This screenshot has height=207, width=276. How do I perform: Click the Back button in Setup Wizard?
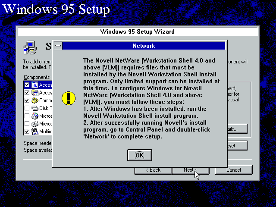pyautogui.click(x=153, y=171)
